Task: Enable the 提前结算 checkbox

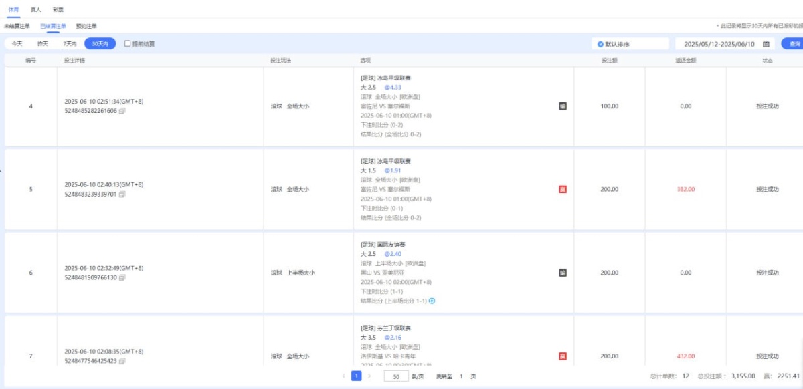Action: tap(128, 44)
